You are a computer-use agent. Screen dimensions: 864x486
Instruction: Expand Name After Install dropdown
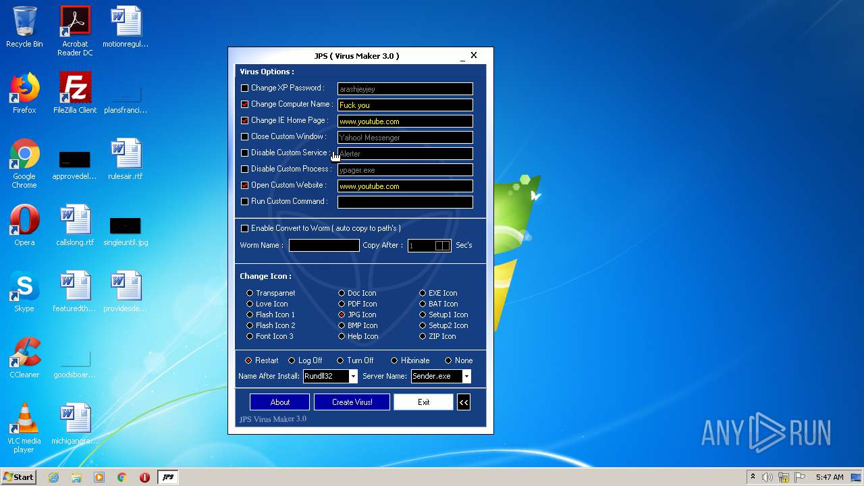click(353, 376)
